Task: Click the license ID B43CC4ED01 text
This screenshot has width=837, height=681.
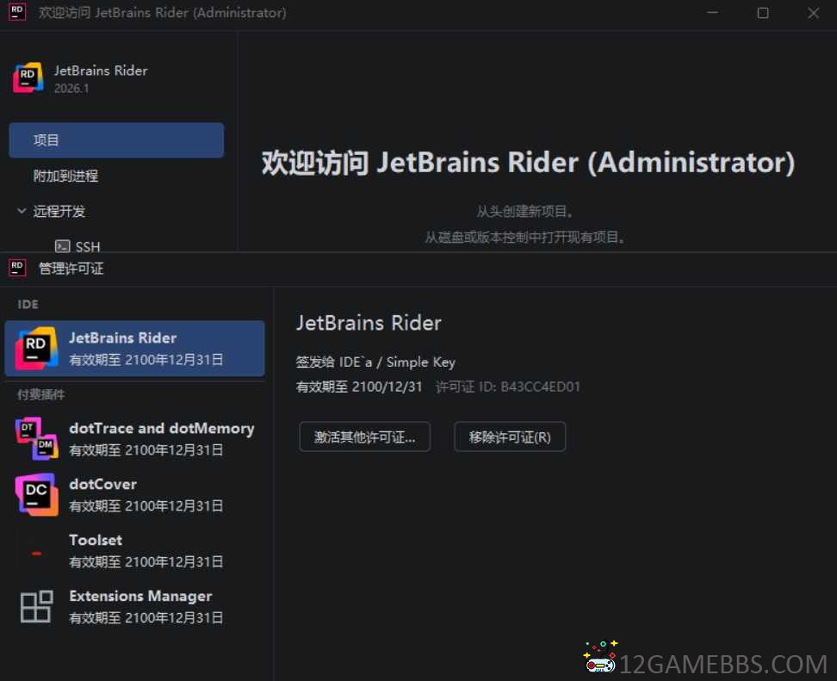Action: point(540,387)
